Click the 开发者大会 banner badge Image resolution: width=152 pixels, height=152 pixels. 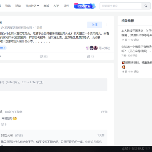click(85, 6)
